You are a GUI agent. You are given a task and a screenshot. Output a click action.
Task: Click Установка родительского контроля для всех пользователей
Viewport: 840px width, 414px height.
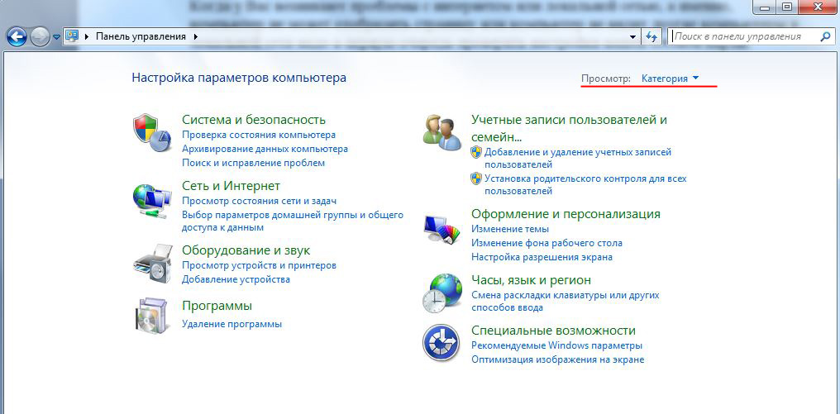click(585, 184)
